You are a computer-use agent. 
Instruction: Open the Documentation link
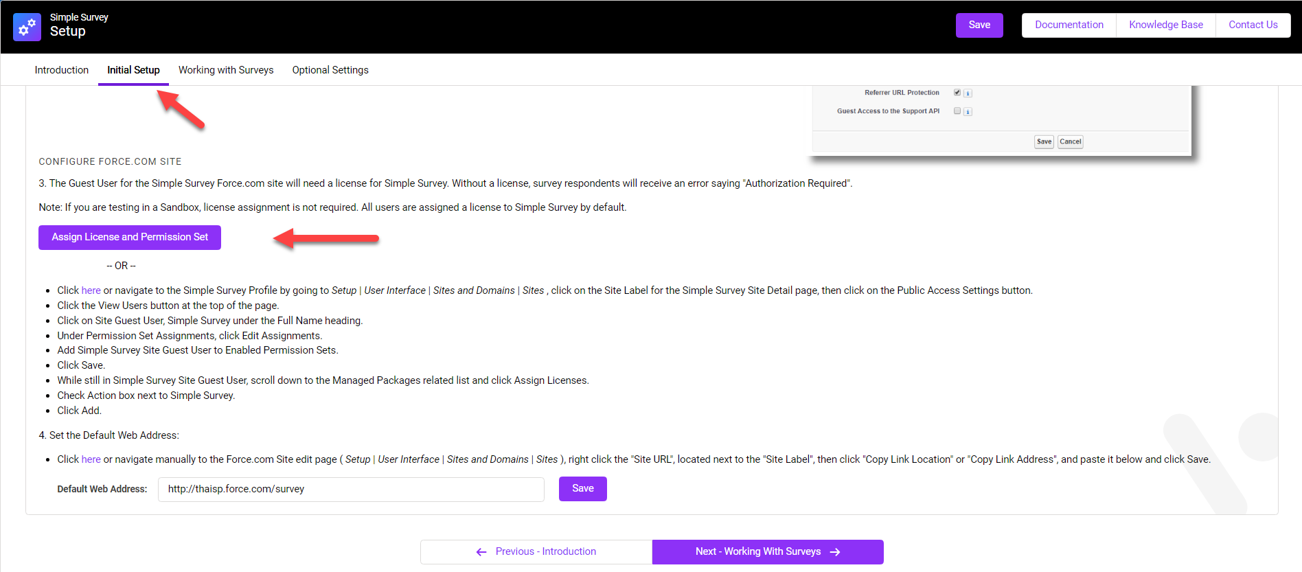[1069, 25]
